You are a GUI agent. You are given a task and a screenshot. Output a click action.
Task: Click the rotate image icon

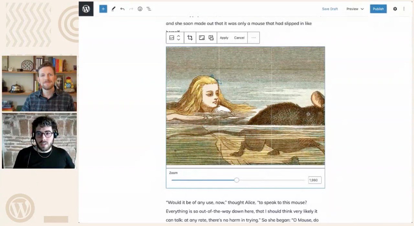[x=211, y=38]
